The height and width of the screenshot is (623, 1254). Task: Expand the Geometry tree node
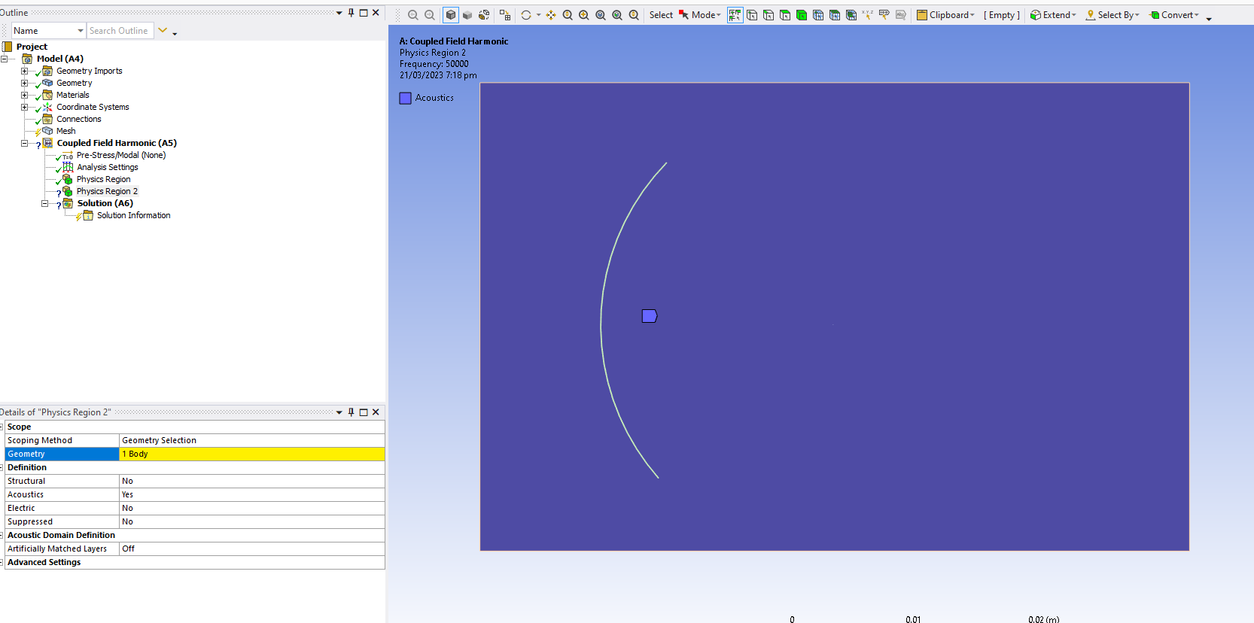(24, 83)
